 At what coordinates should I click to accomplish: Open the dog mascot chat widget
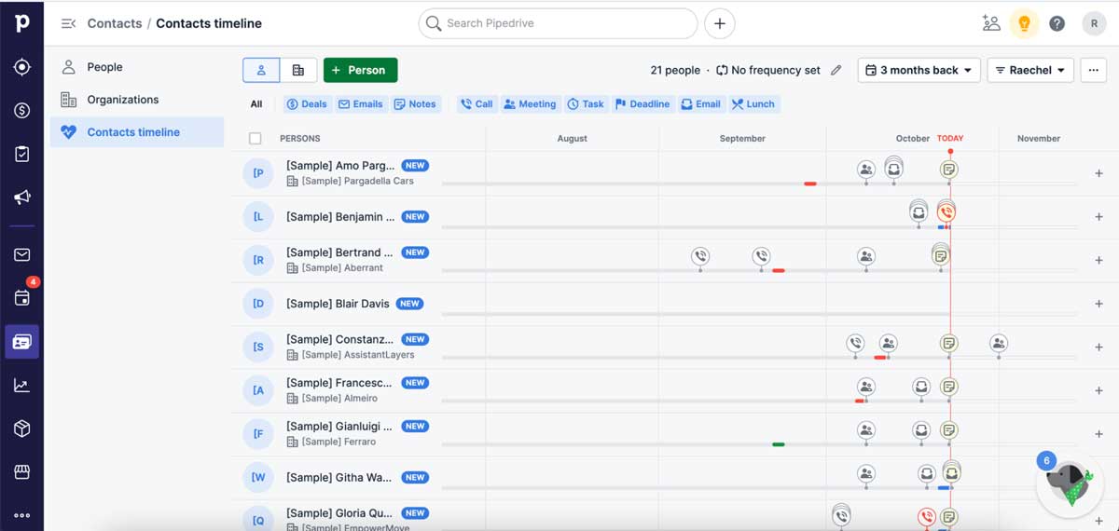point(1069,484)
